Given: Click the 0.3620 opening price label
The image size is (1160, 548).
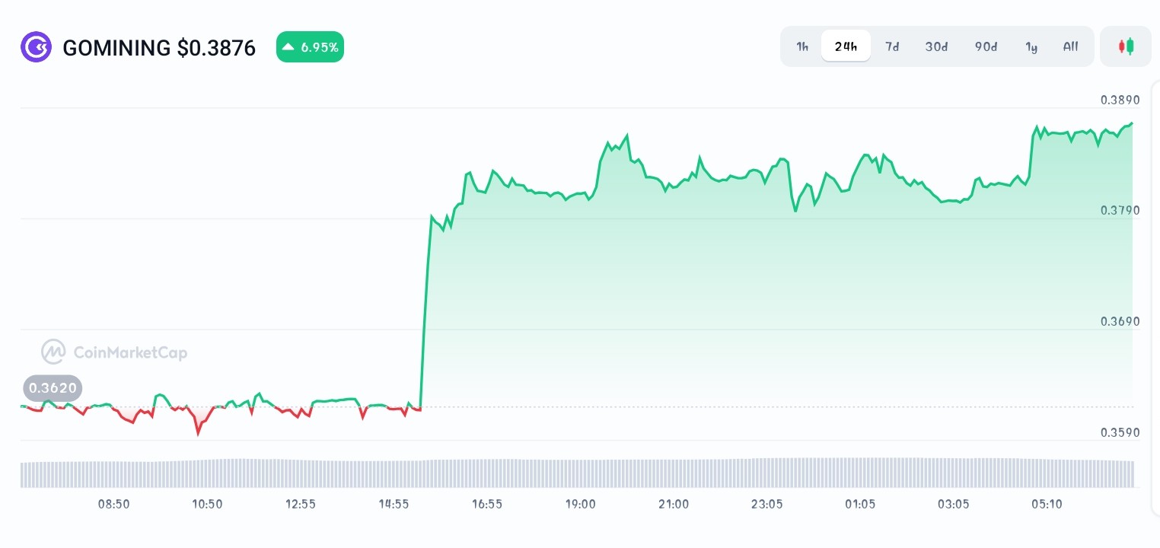Looking at the screenshot, I should (x=53, y=388).
